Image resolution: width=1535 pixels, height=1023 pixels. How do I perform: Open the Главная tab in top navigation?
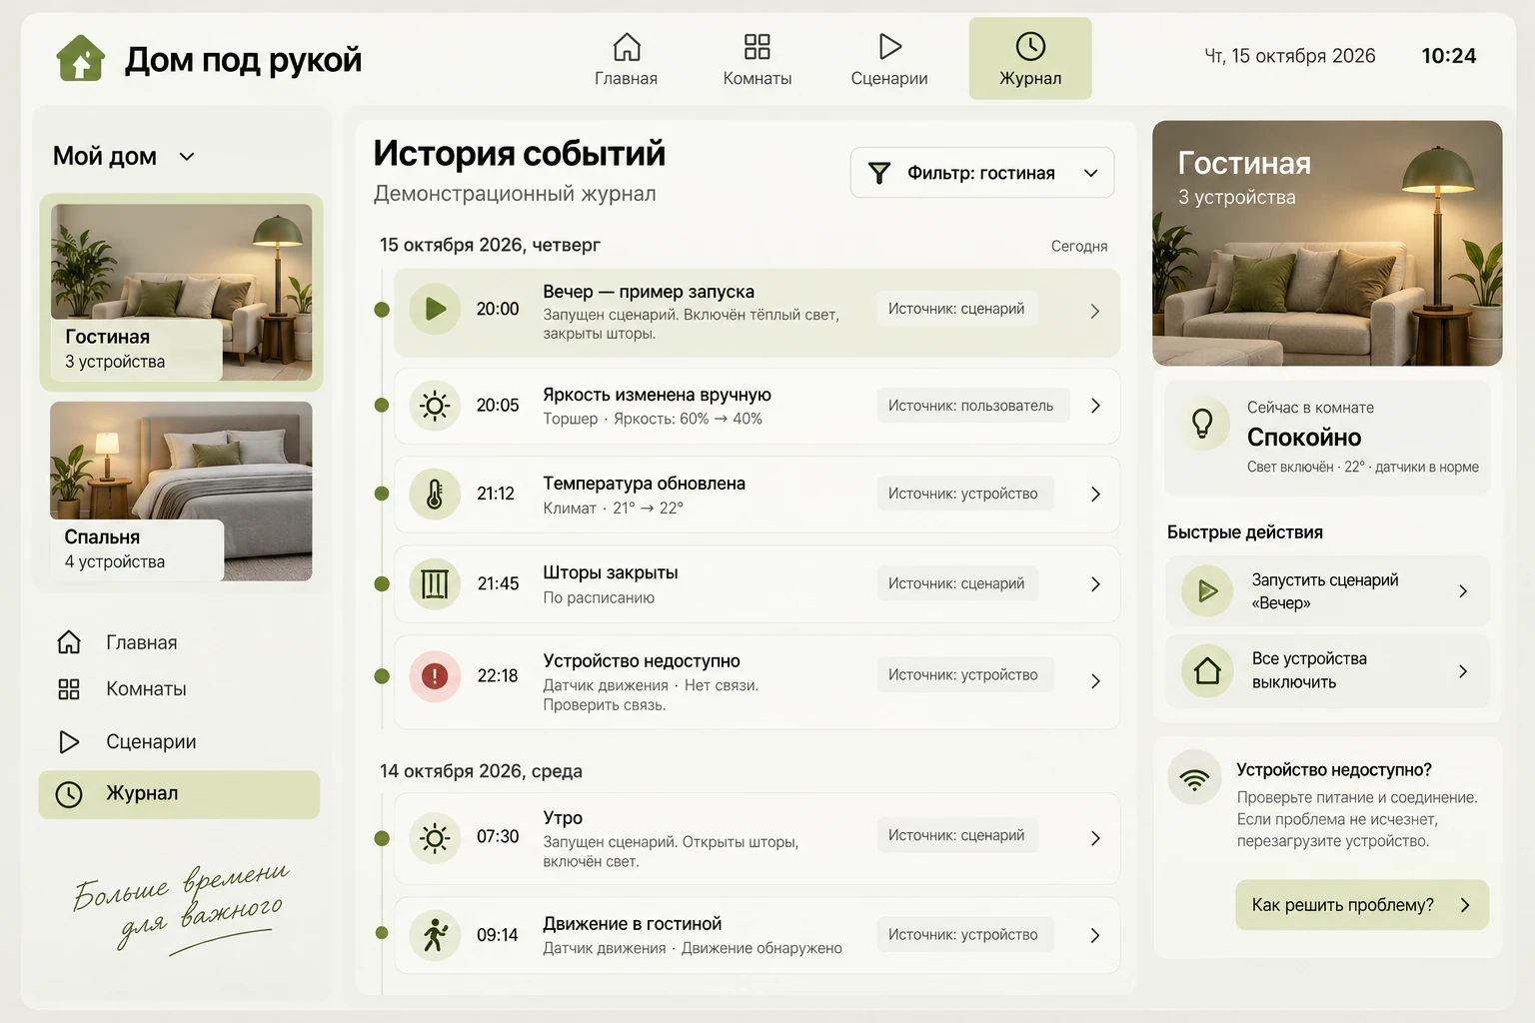(x=627, y=59)
